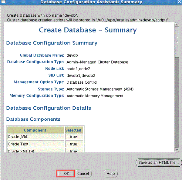Click the Global Database Name value devdb
This screenshot has height=180, width=182.
(x=72, y=55)
